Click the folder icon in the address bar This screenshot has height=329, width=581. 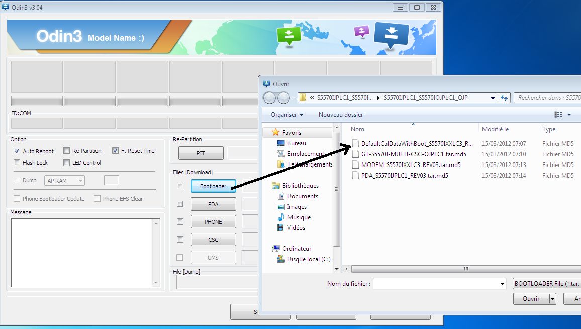[x=303, y=98]
